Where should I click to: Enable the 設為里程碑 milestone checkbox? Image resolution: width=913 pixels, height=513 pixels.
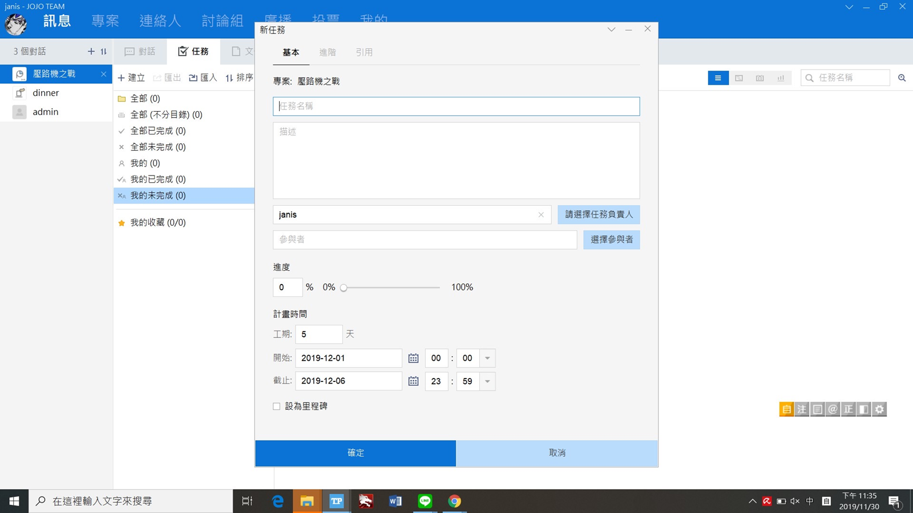click(x=277, y=406)
